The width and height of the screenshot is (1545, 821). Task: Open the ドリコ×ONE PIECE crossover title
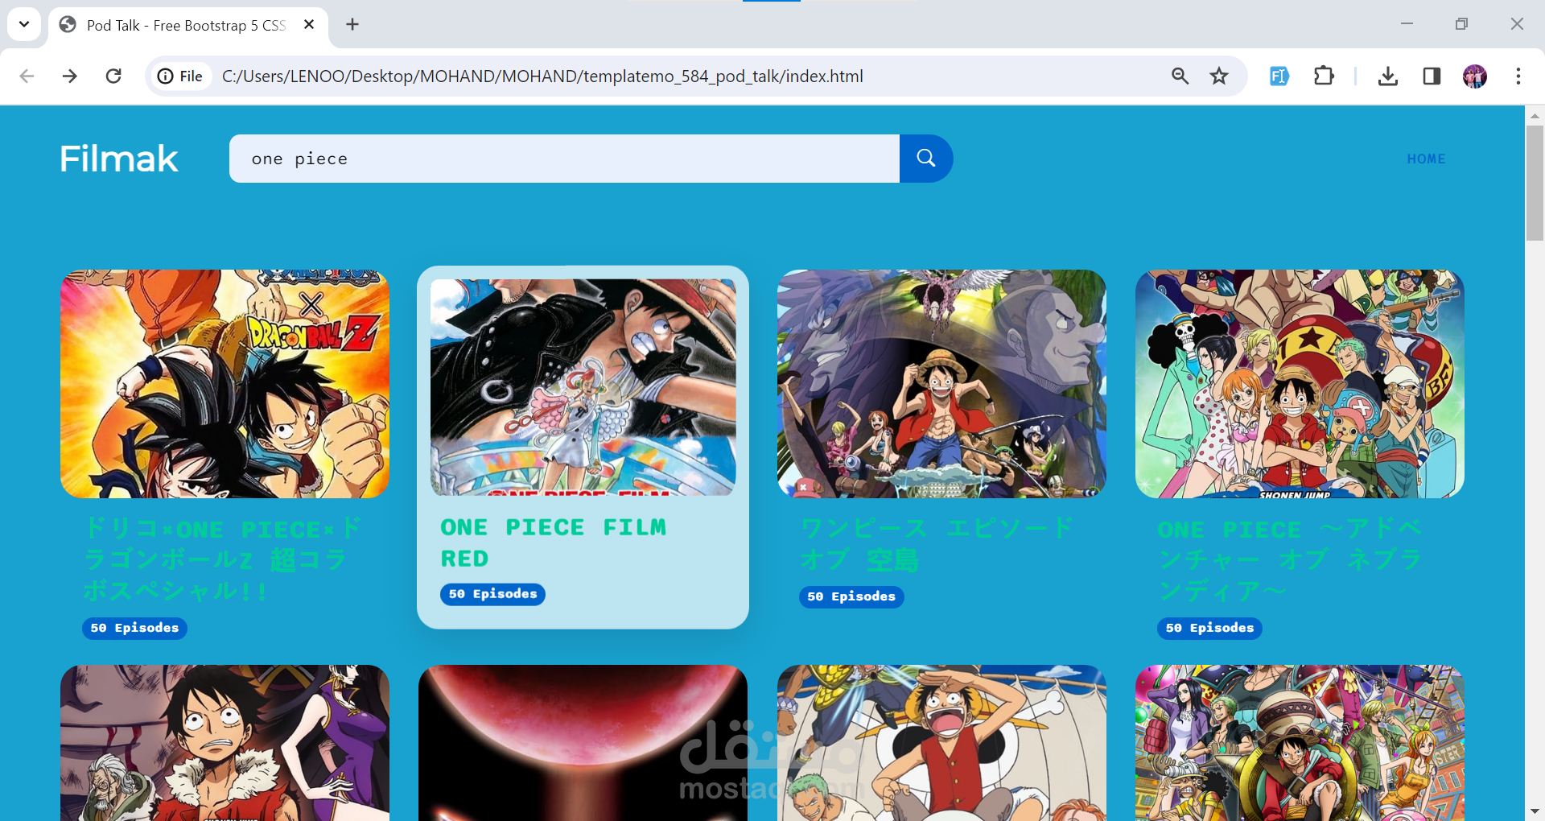222,559
